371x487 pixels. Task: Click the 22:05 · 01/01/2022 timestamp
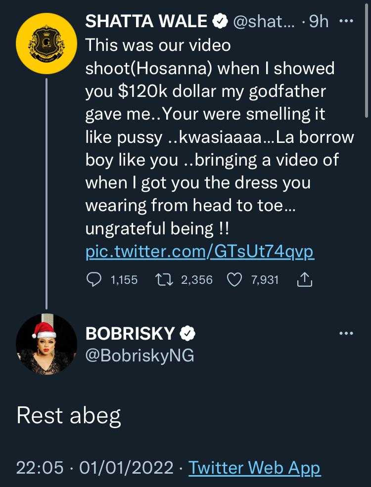[x=94, y=467]
